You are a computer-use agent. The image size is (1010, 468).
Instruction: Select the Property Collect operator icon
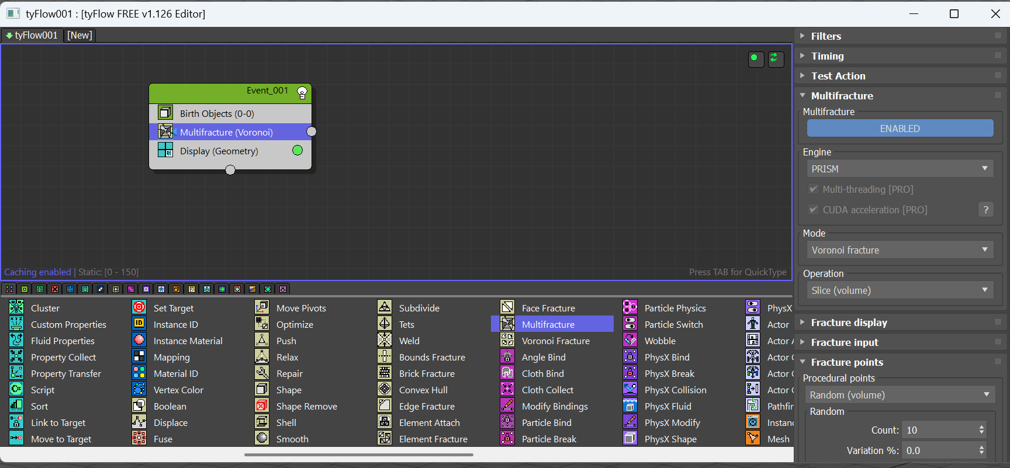click(16, 356)
